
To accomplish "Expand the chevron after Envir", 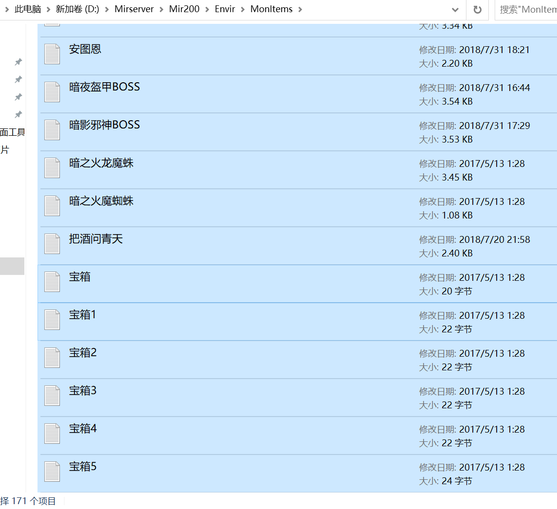I will tap(243, 10).
